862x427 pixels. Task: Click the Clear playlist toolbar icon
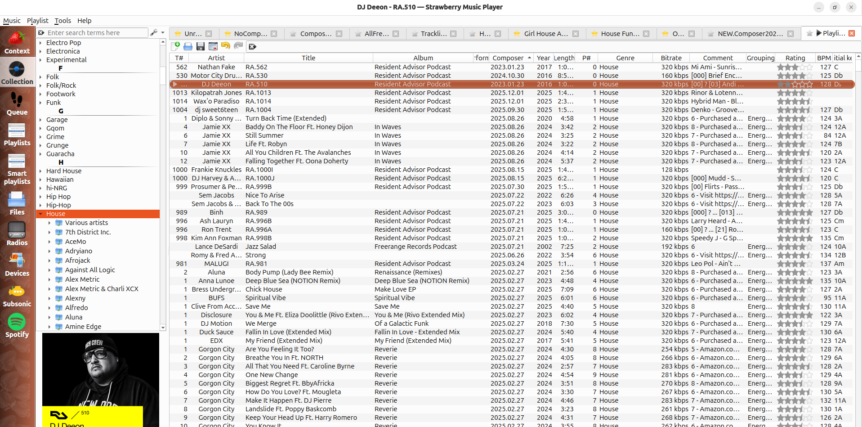213,46
